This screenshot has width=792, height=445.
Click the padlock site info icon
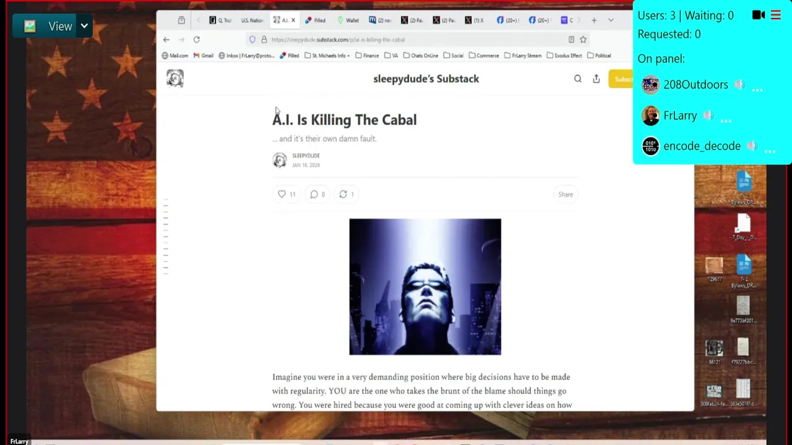(264, 40)
